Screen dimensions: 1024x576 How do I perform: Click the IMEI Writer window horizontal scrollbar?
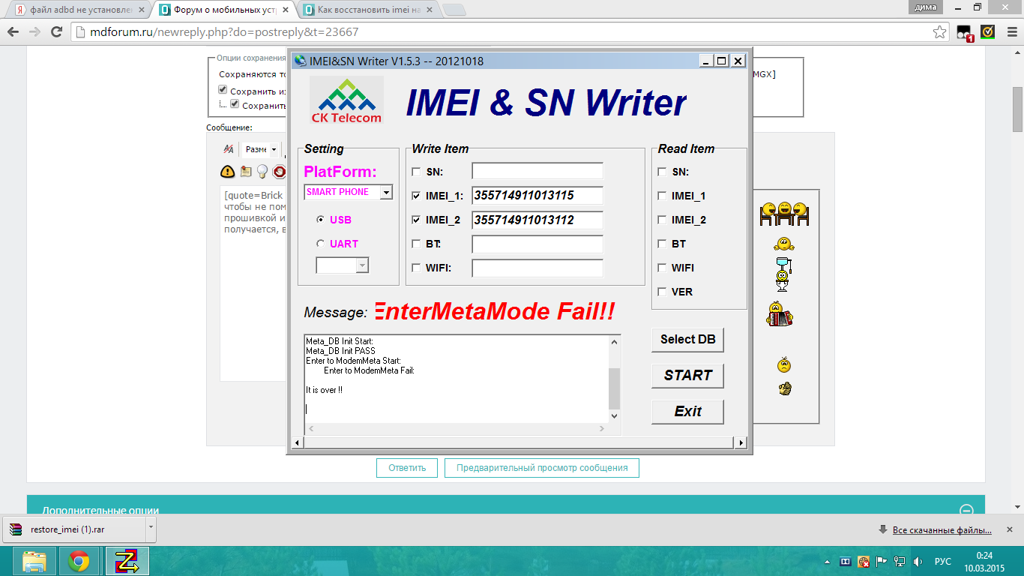click(x=519, y=443)
